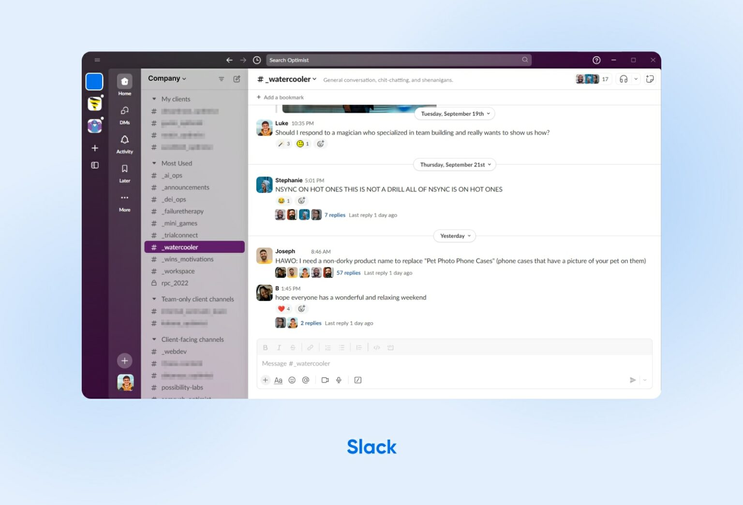Switch to the _announcements channel

(185, 188)
